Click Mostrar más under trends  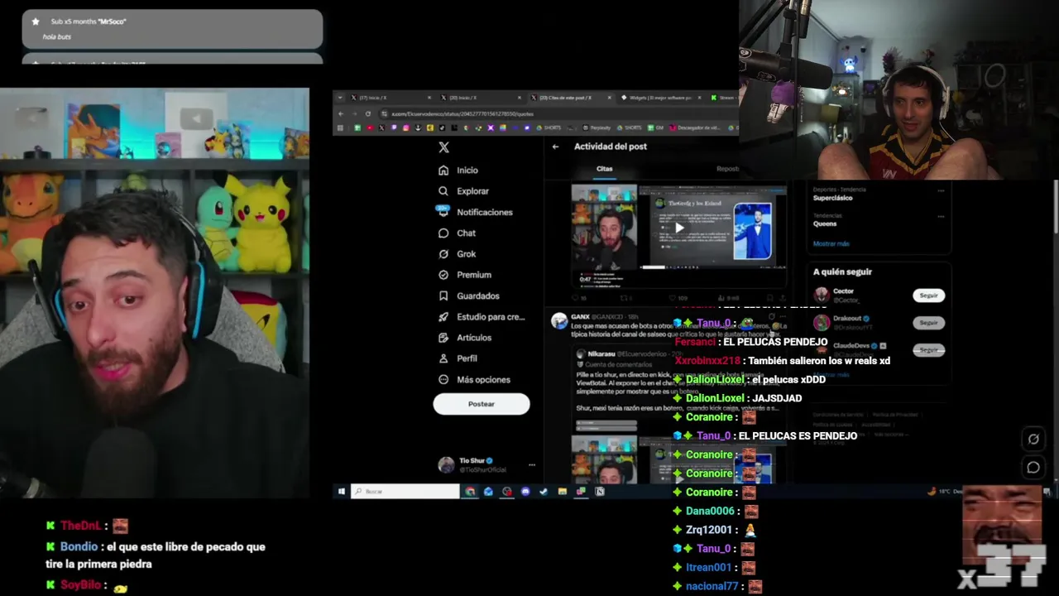[x=831, y=243]
